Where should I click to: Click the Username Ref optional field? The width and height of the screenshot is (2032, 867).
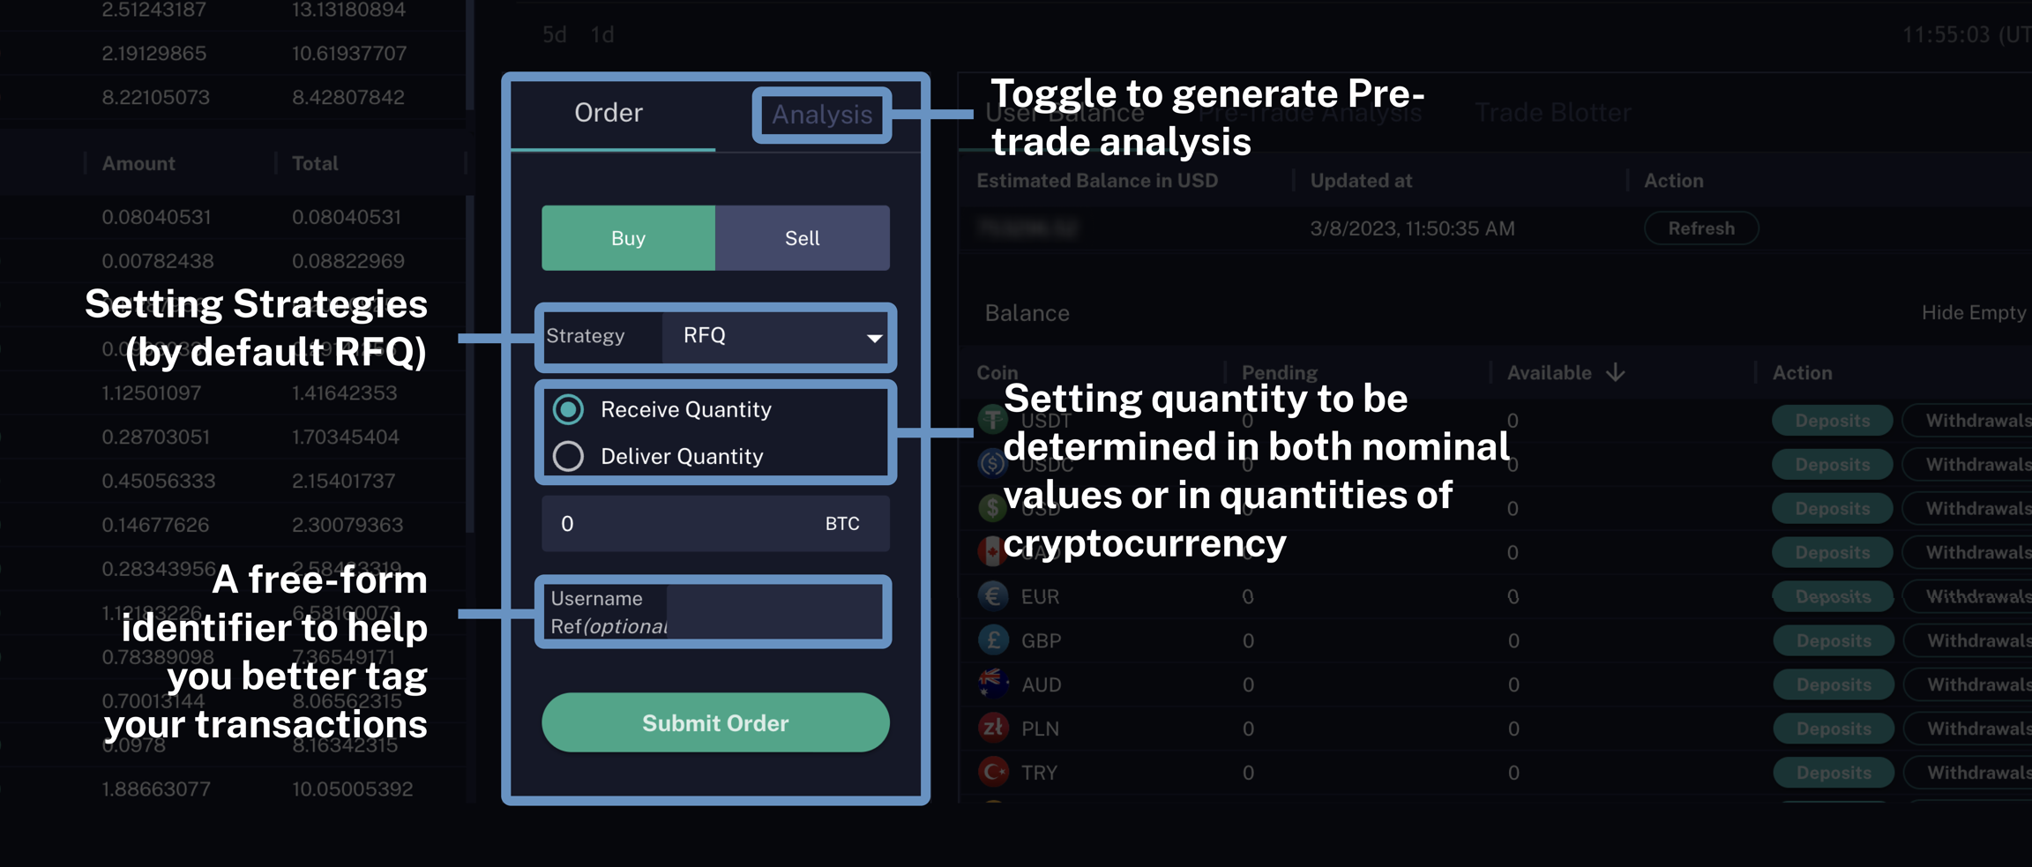tap(772, 612)
